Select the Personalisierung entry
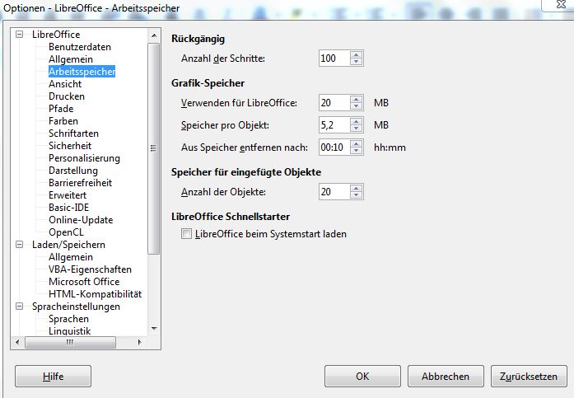Screen dimensions: 574x398 coord(84,158)
